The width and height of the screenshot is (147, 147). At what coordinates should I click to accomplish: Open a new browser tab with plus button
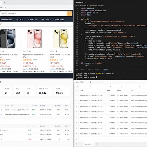(x=5, y=3)
